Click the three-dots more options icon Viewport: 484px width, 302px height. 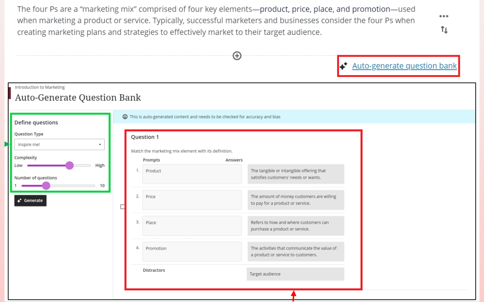point(444,16)
